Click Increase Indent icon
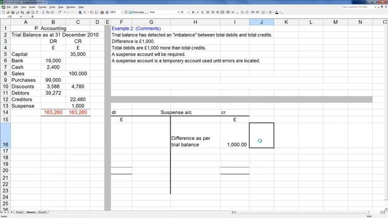 257,12
